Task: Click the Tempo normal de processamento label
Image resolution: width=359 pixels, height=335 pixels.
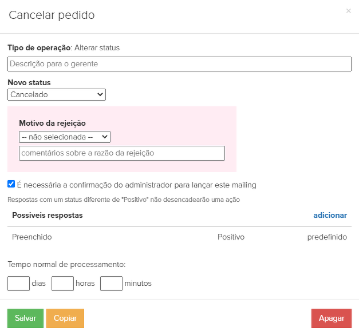Action: coord(66,264)
